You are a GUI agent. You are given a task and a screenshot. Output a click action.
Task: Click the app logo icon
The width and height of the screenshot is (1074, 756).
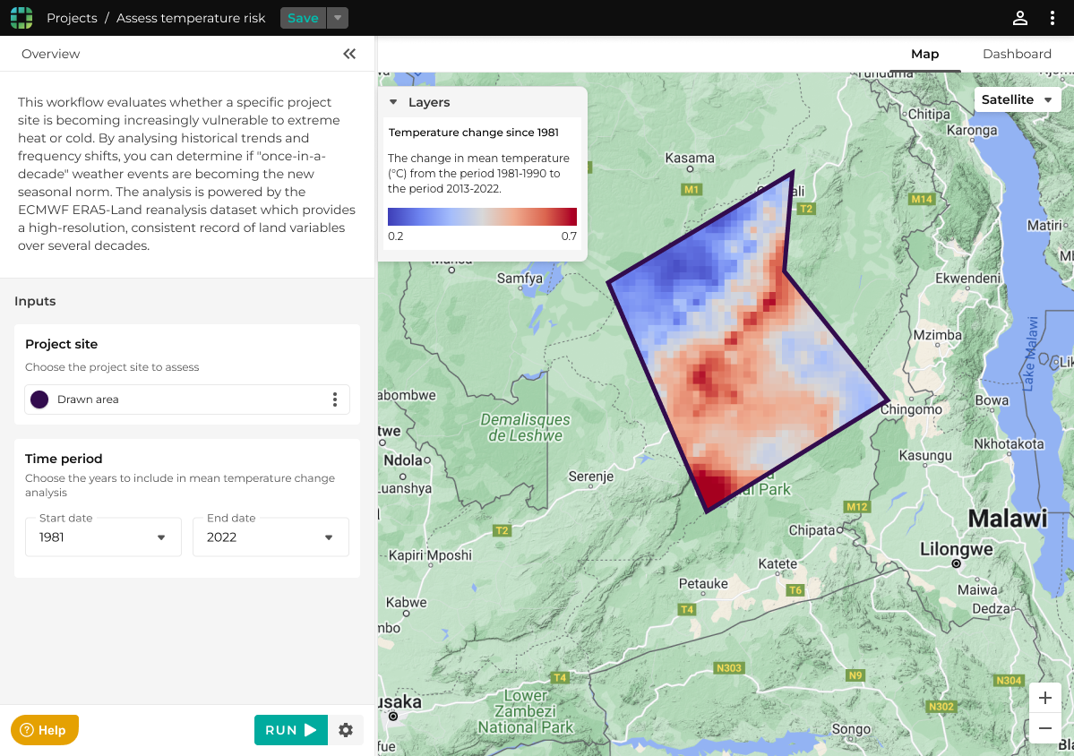click(x=21, y=18)
